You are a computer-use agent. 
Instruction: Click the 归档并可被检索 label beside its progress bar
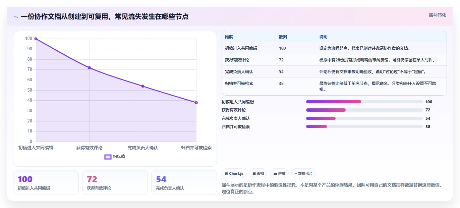(x=236, y=127)
